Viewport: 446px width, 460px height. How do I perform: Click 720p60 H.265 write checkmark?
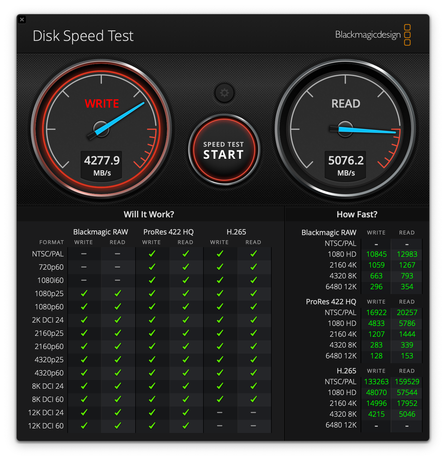pyautogui.click(x=220, y=267)
